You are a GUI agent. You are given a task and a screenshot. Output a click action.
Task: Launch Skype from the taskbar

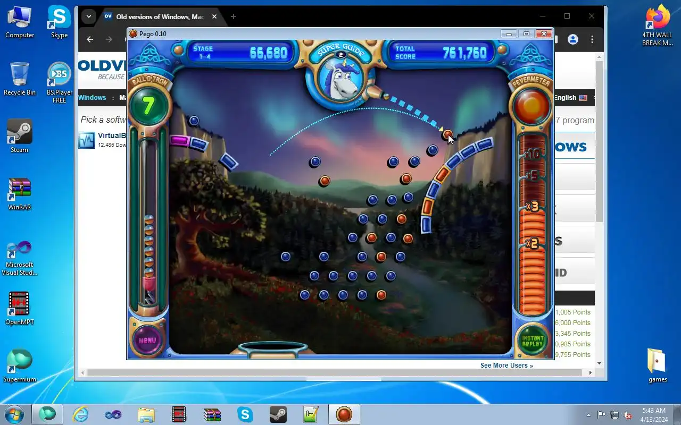[x=245, y=414]
